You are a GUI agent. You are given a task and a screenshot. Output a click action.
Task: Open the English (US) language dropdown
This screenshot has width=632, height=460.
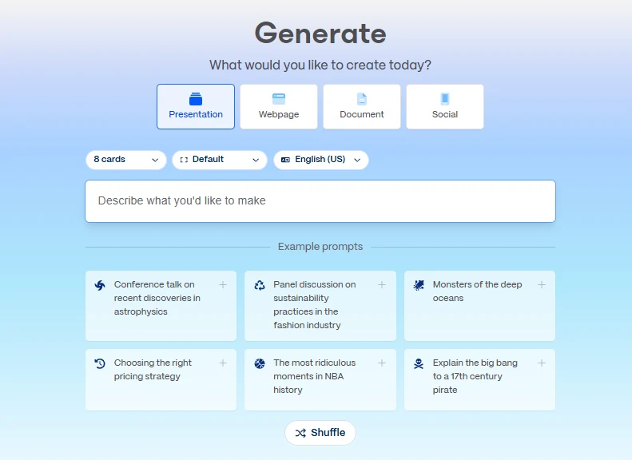point(321,160)
